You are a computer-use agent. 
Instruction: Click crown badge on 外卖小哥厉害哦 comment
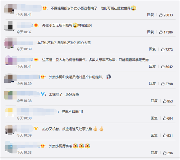point(43,146)
